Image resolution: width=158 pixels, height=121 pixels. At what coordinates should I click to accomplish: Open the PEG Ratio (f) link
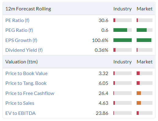19,30
